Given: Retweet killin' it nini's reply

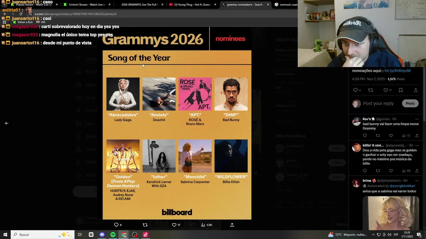Looking at the screenshot, I should tap(378, 171).
